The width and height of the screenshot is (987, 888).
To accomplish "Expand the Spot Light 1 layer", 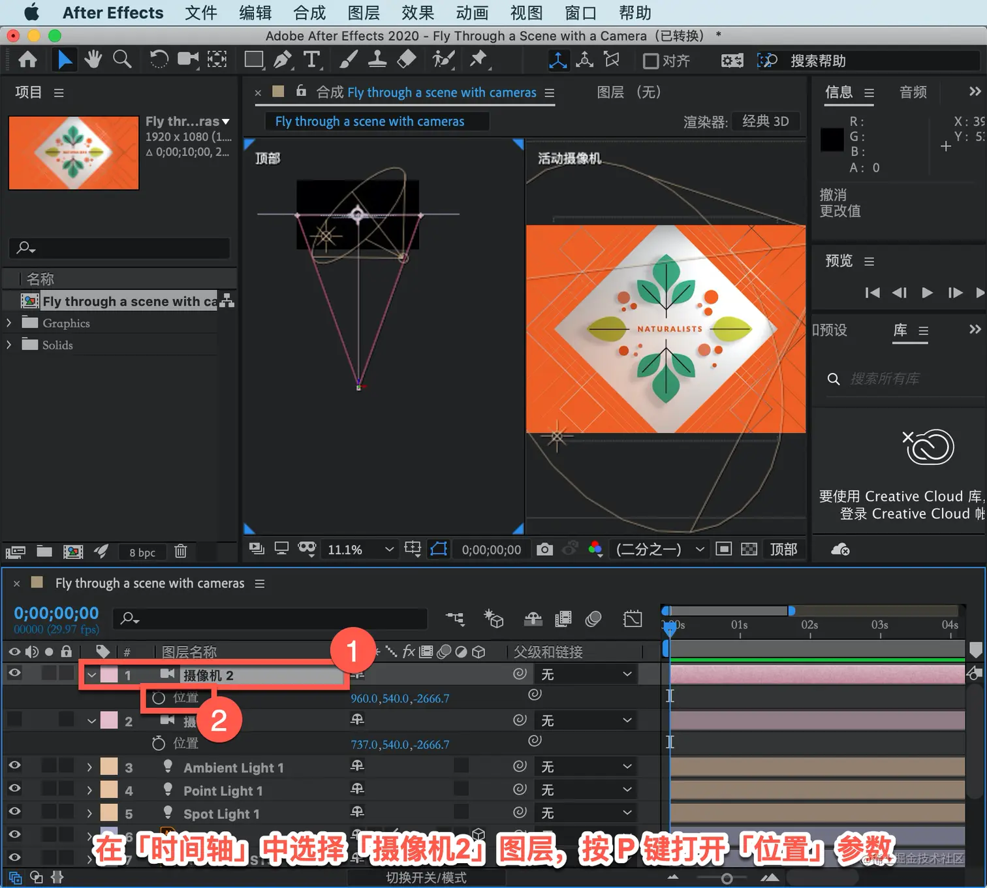I will tap(89, 814).
